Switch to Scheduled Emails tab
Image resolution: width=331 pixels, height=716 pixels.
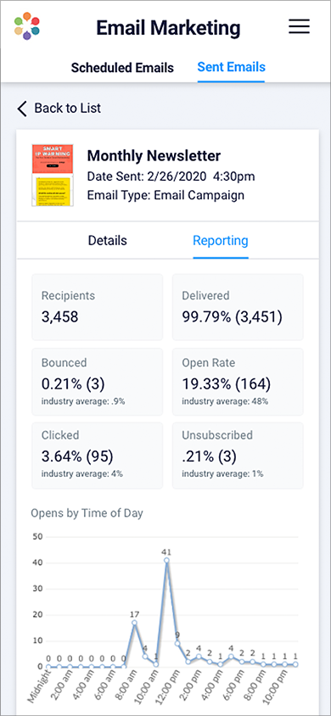pyautogui.click(x=122, y=68)
